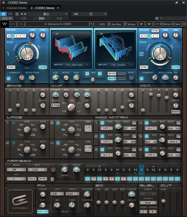The height and width of the screenshot is (217, 187).
Task: Toggle oscillator 2 SYNC under scan
Action: [144, 67]
